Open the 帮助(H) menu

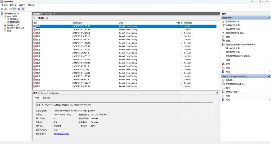pyautogui.click(x=31, y=5)
